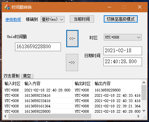Click horizontal scrollbar right arrow

coord(138,116)
